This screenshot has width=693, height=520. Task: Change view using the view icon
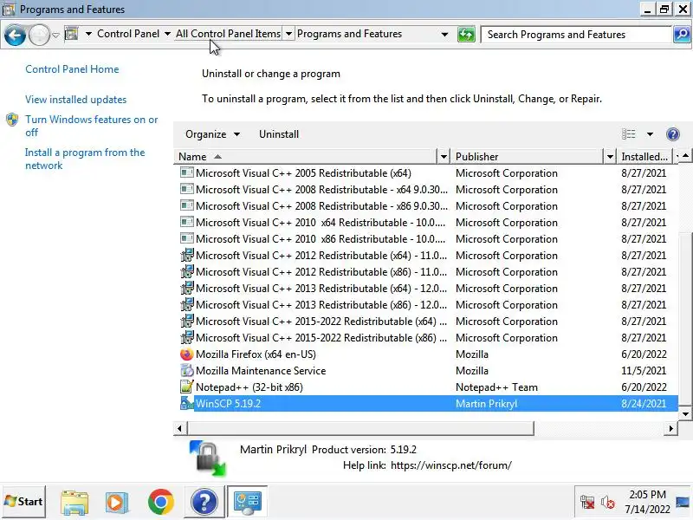point(629,134)
